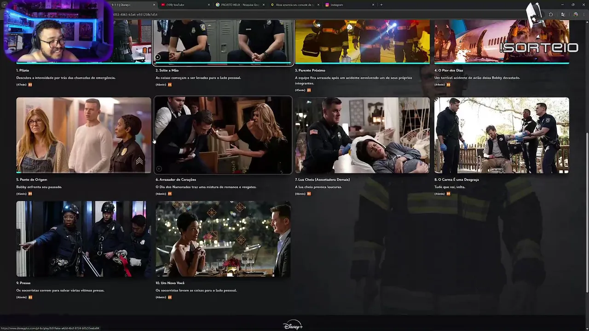Open the Instagram browser tab

click(x=349, y=5)
